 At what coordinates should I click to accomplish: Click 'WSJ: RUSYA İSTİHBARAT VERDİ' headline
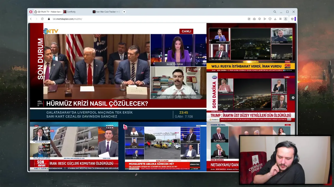coord(246,66)
